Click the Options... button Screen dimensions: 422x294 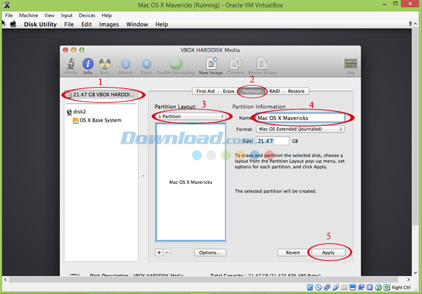pos(210,252)
